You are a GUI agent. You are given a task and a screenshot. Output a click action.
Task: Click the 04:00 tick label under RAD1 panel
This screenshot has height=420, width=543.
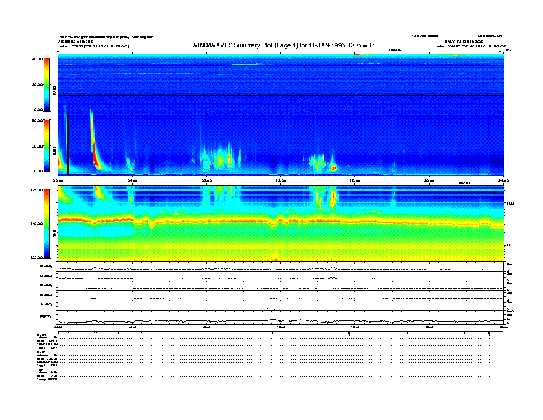click(132, 180)
